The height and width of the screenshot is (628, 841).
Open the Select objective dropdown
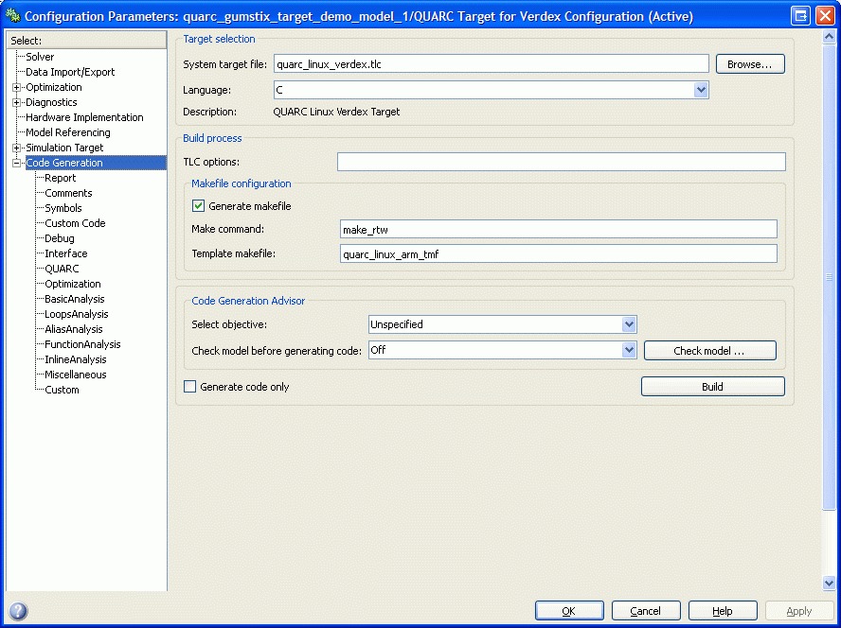click(629, 324)
